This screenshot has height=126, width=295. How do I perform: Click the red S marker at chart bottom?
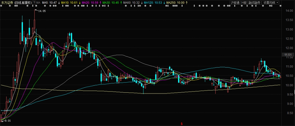(x=181, y=124)
